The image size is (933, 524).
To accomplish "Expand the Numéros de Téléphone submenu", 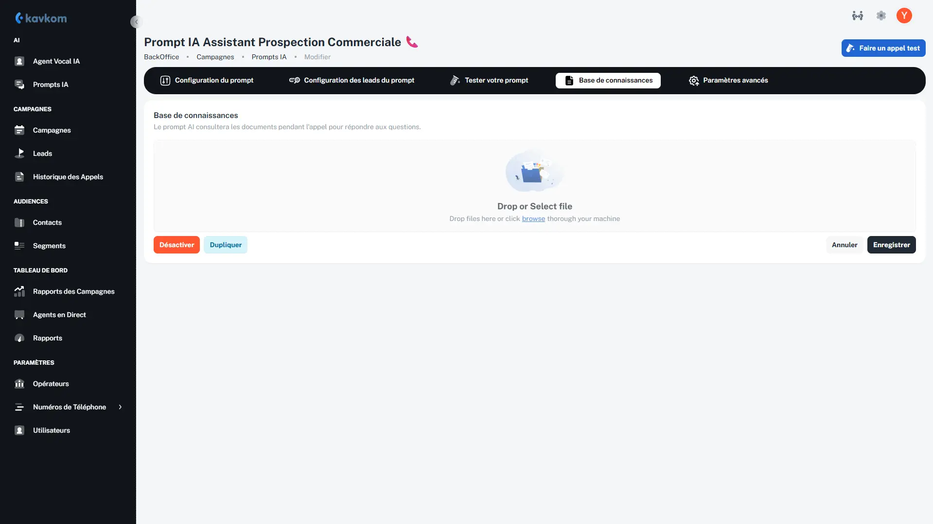I will pos(120,407).
